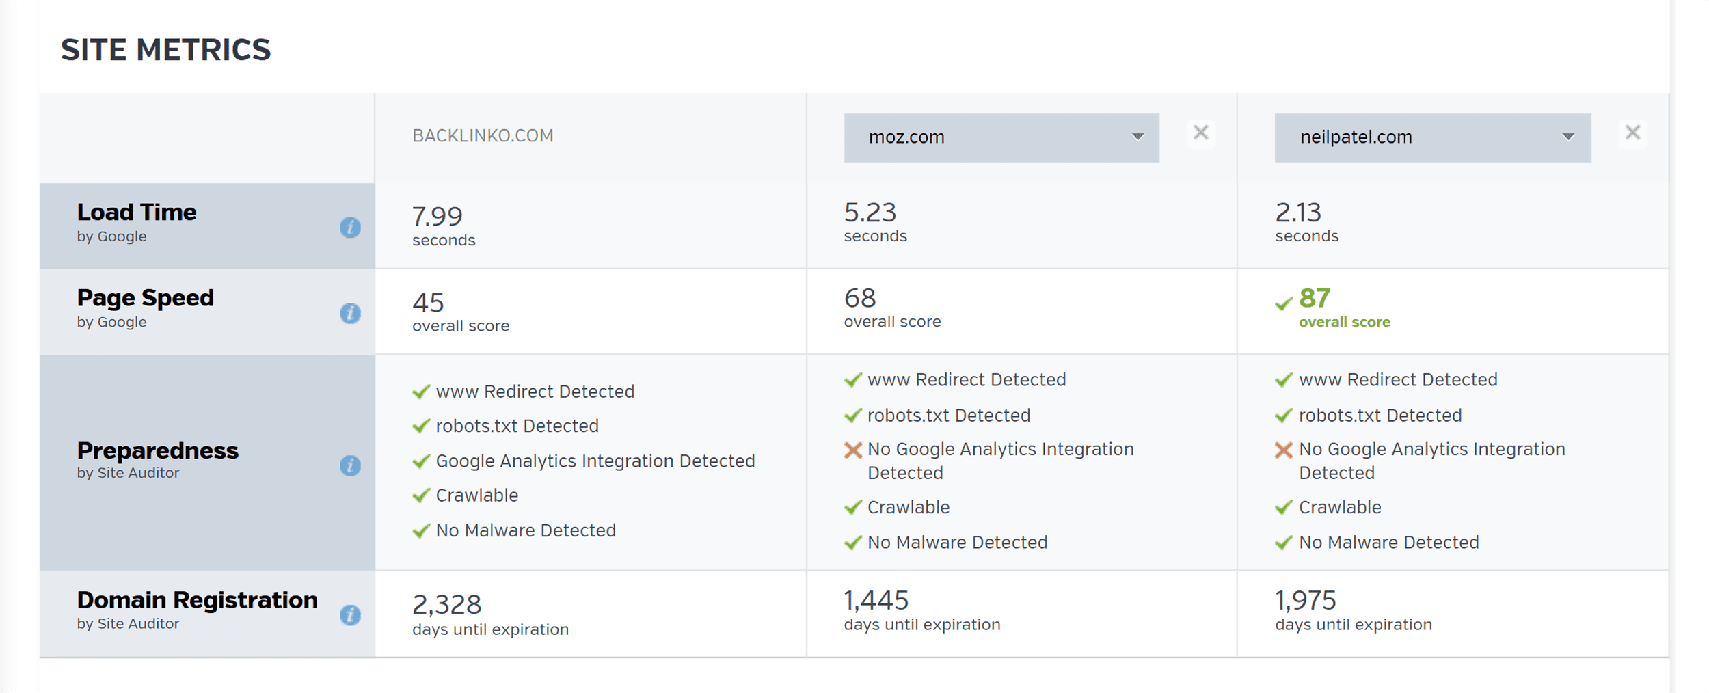
Task: Select the BACKLINKO.COM column header
Action: 483,135
